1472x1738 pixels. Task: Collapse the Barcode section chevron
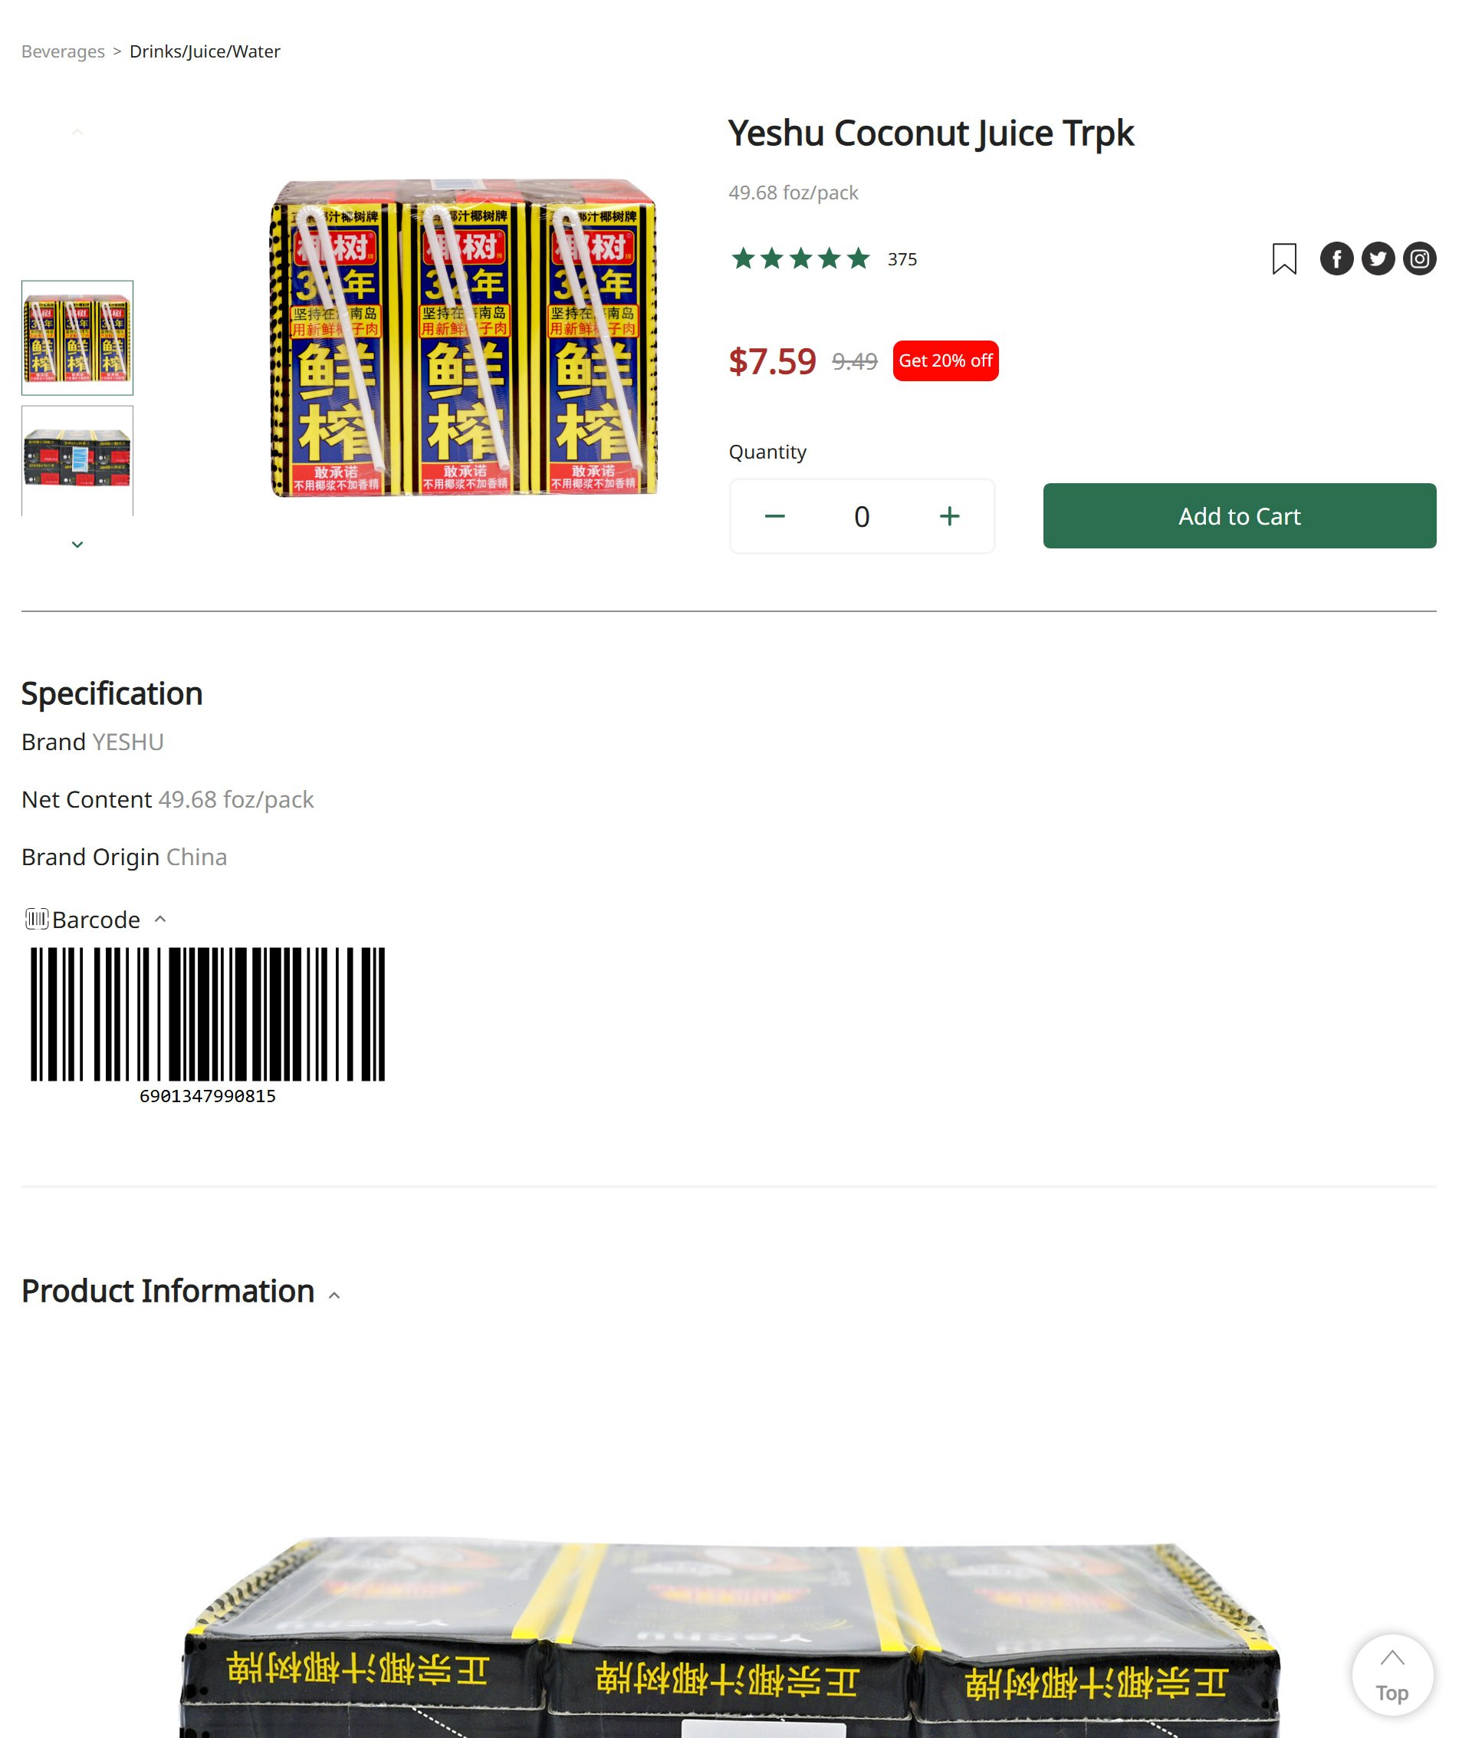161,919
